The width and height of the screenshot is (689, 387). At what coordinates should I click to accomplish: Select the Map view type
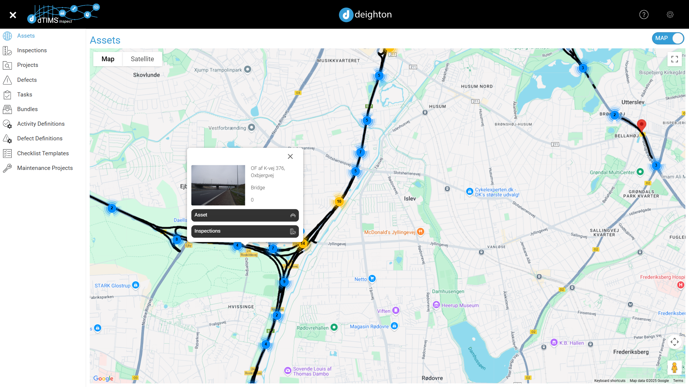108,59
